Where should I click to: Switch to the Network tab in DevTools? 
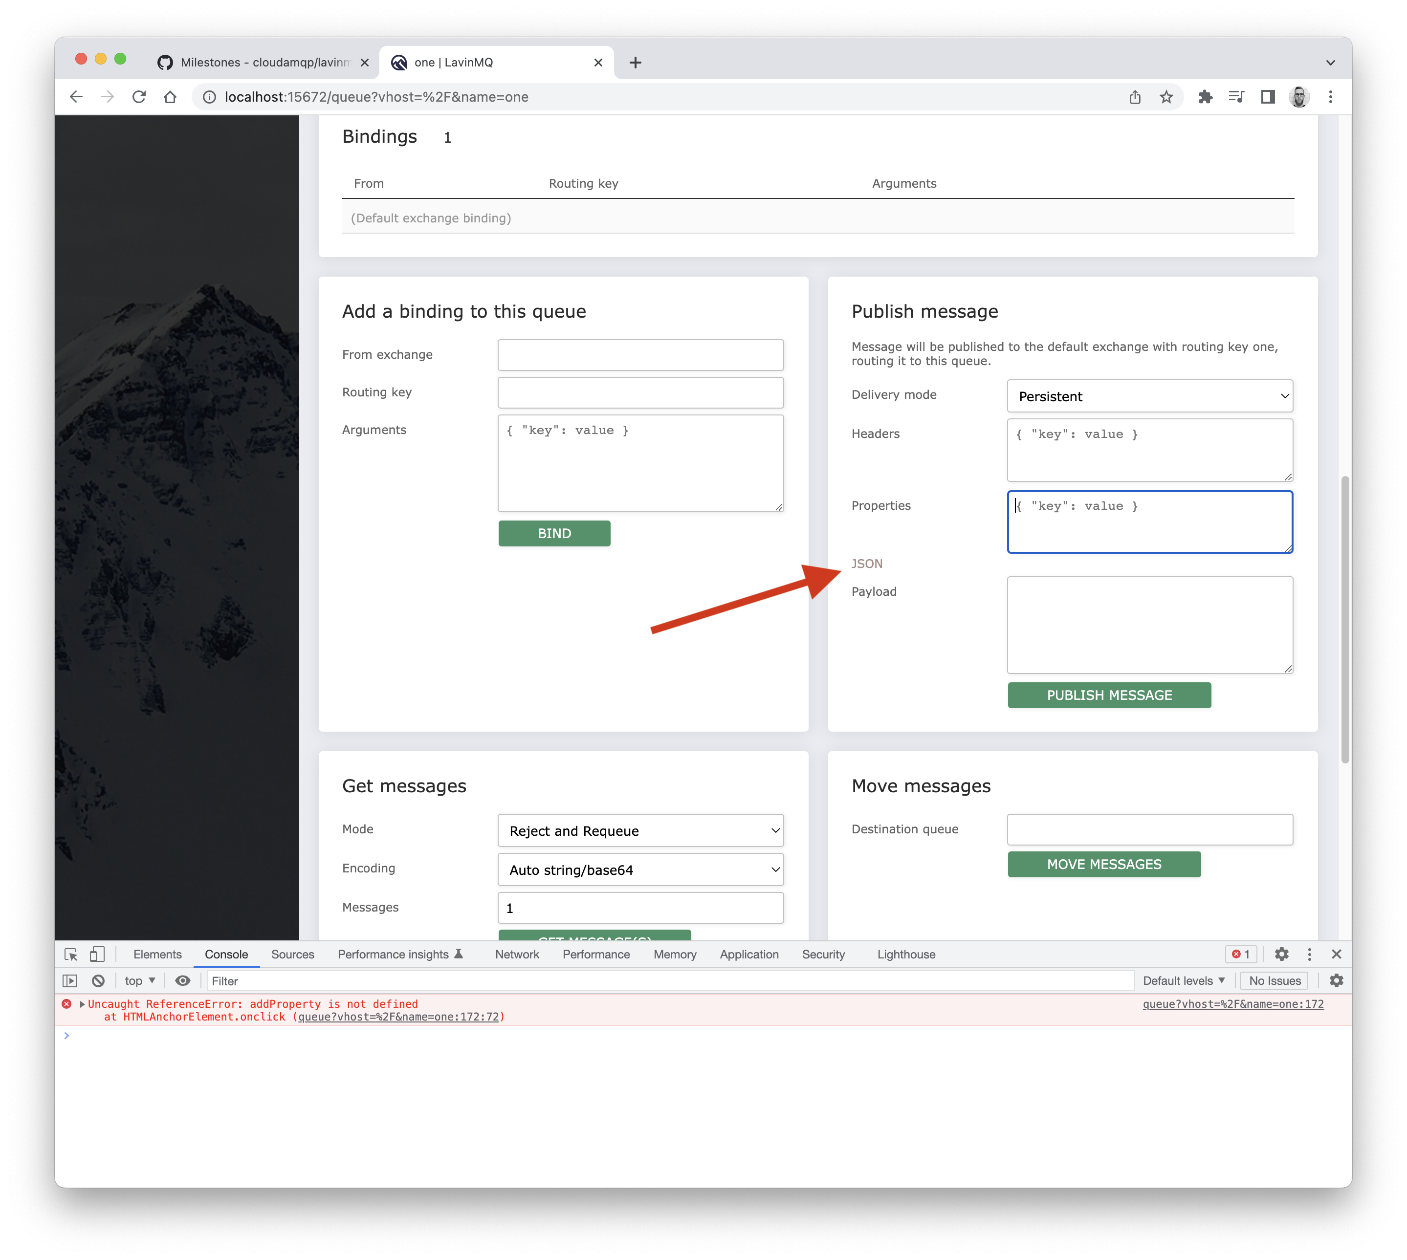point(517,954)
